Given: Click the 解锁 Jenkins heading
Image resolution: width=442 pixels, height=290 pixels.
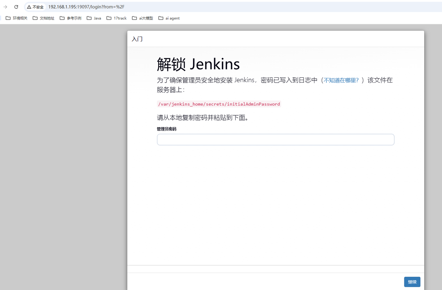Looking at the screenshot, I should (198, 64).
